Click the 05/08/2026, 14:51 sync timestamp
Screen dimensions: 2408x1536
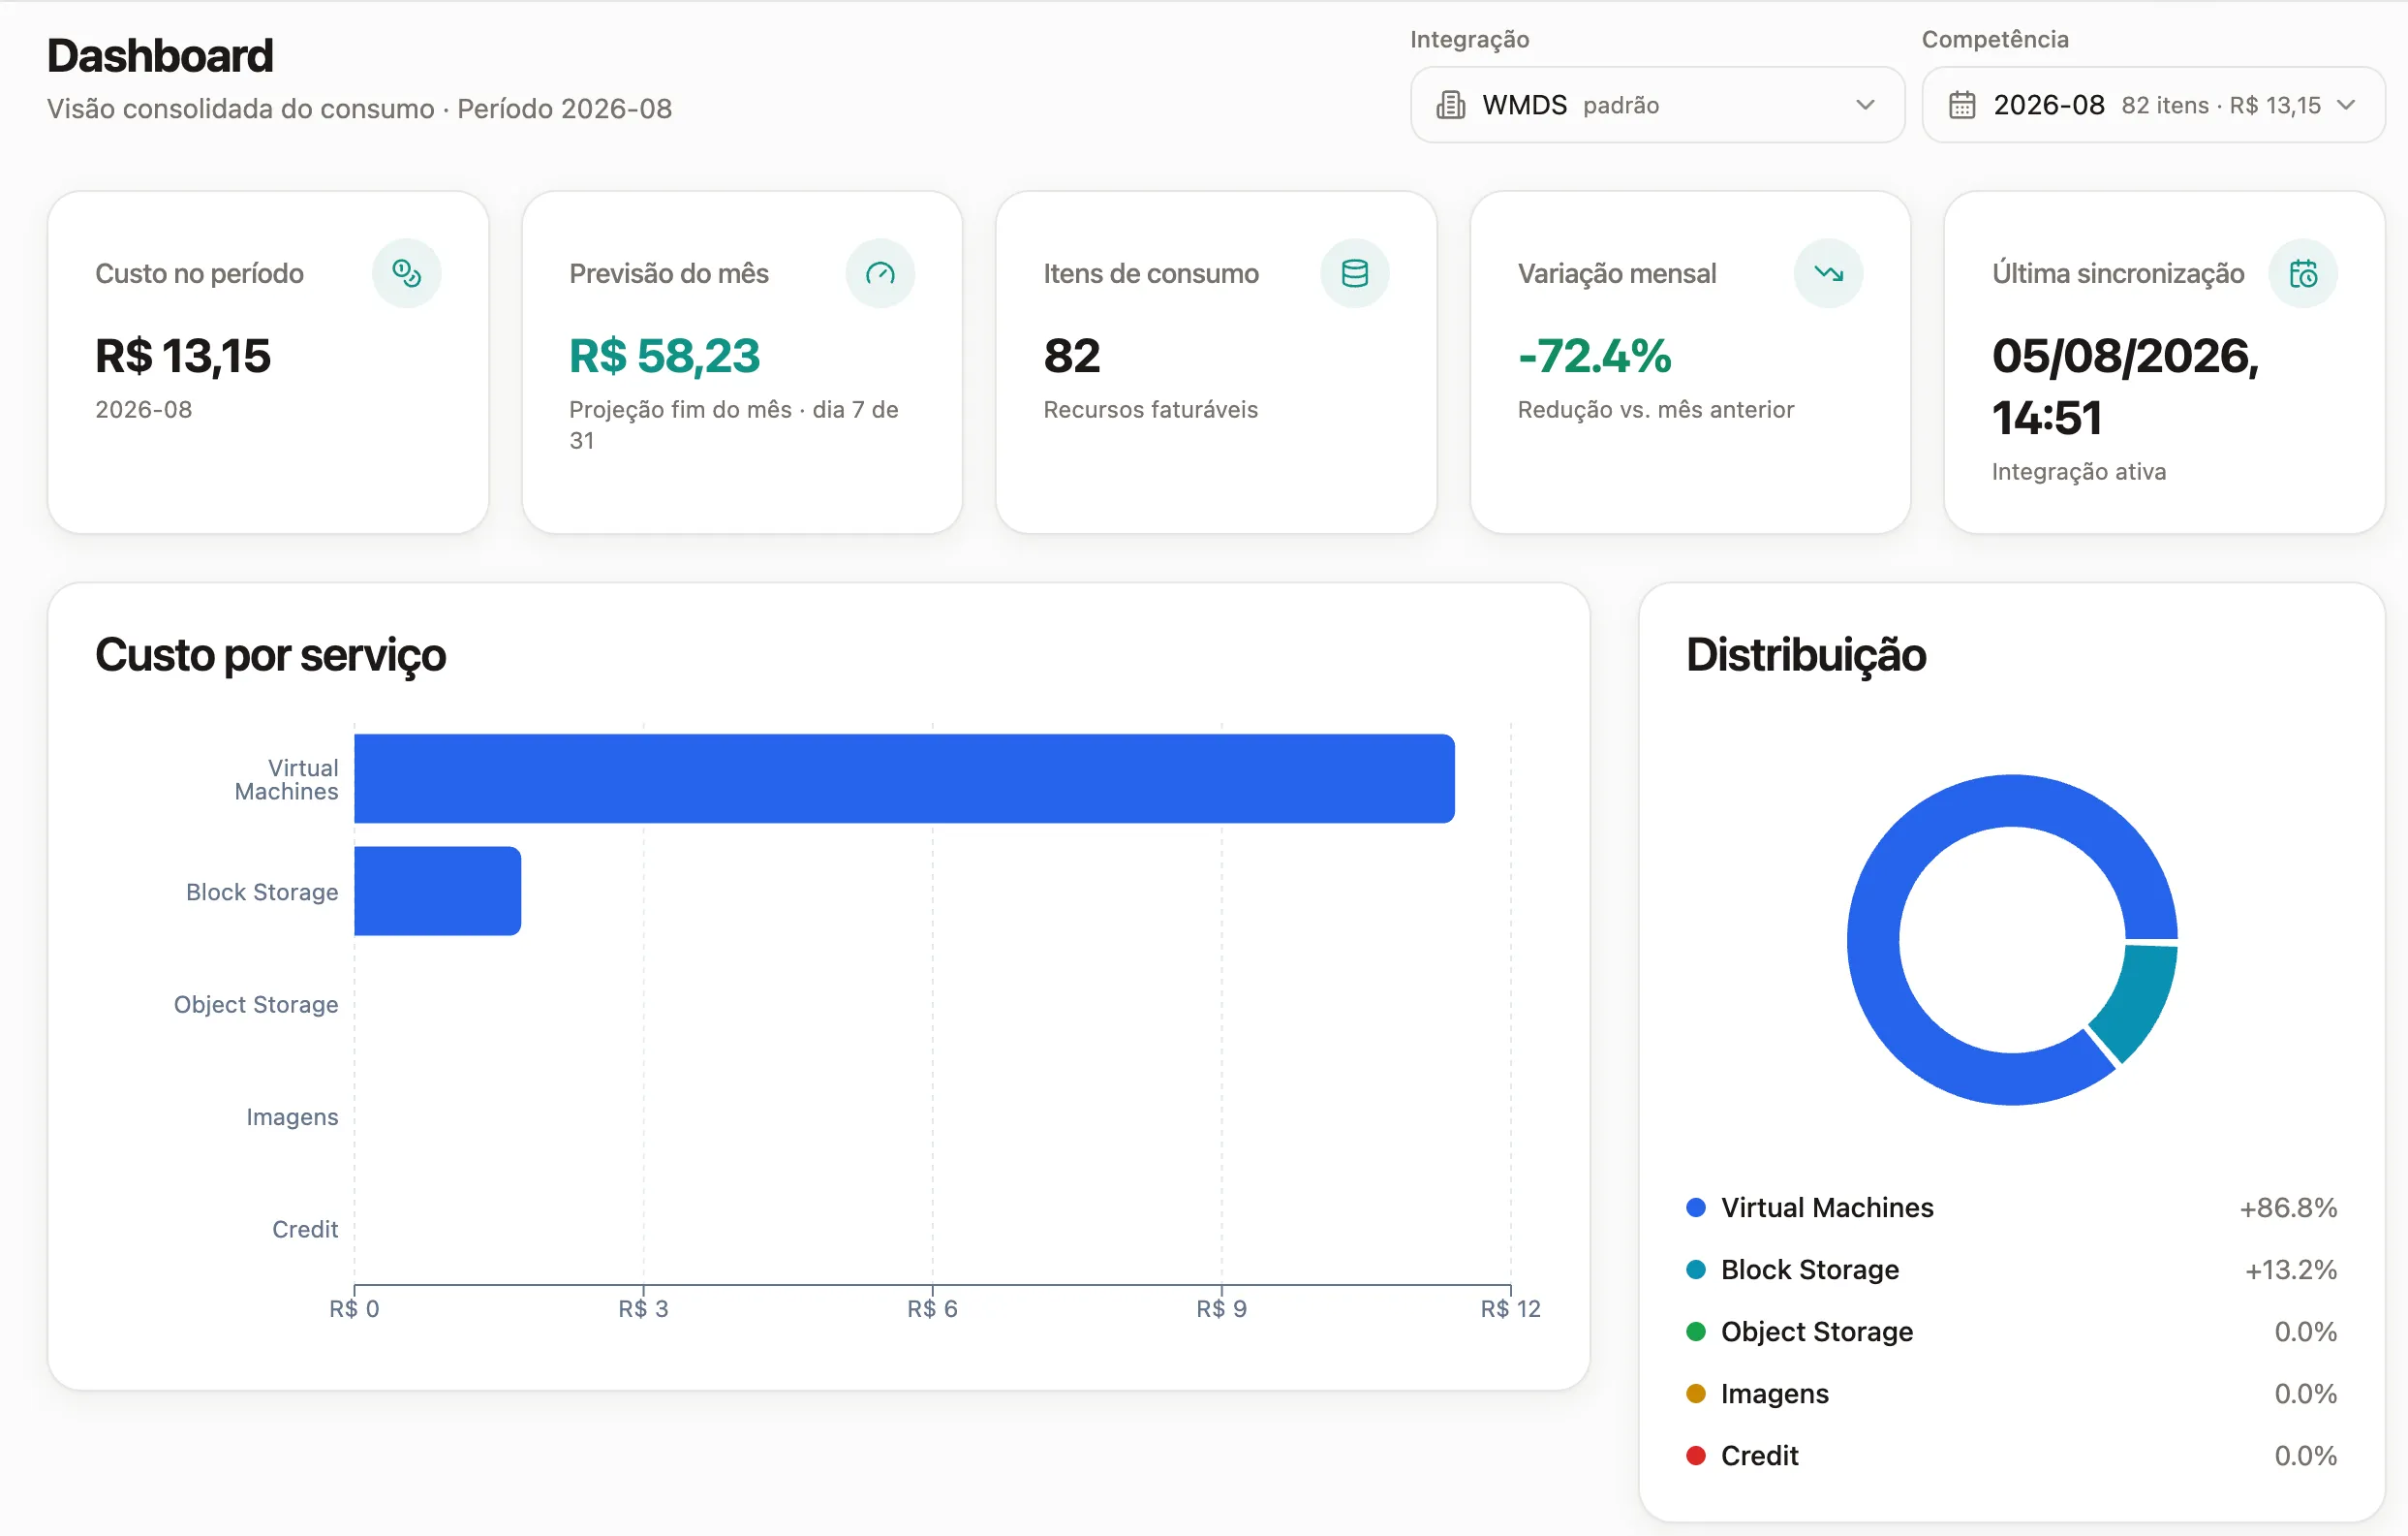2125,388
